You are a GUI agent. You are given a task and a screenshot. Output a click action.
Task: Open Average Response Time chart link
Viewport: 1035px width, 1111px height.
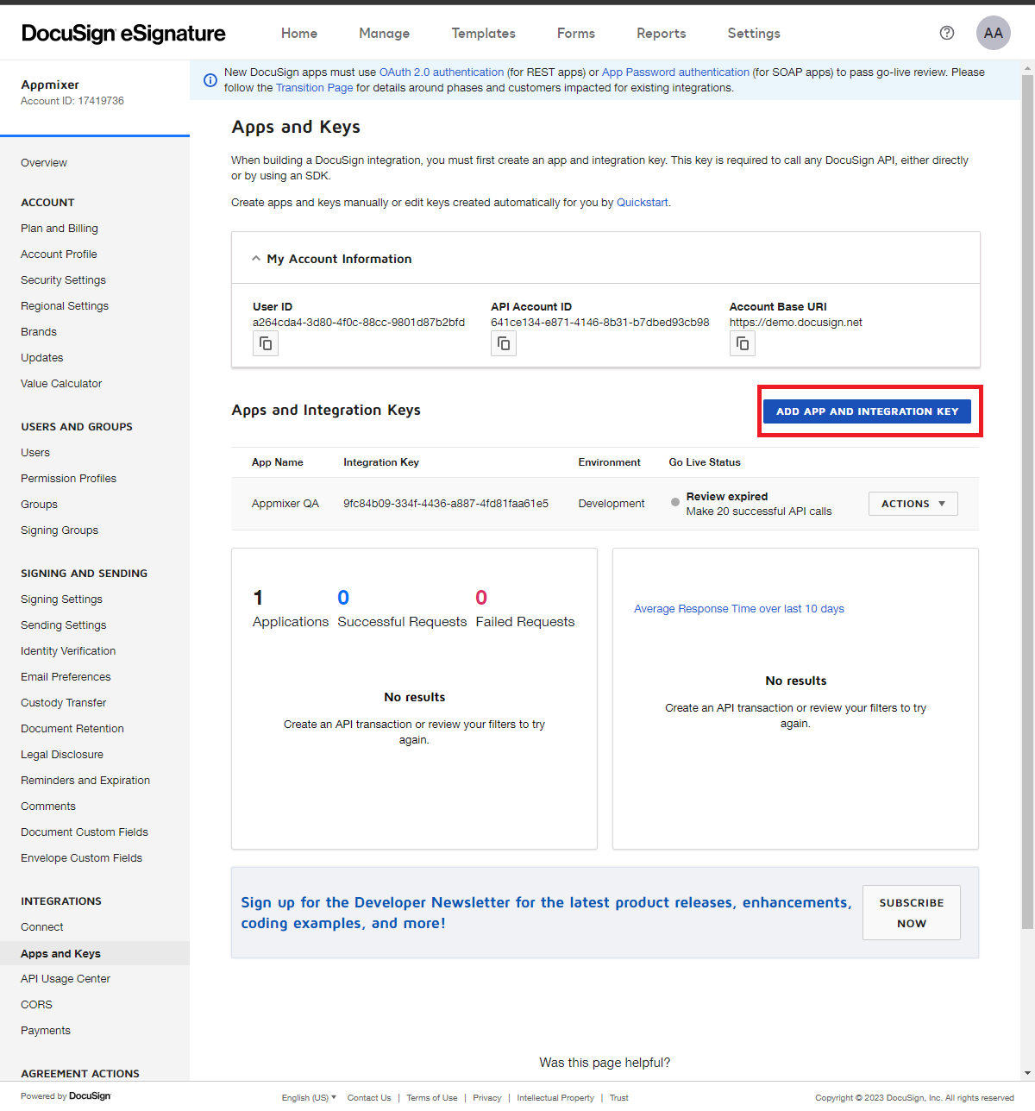[x=738, y=609]
